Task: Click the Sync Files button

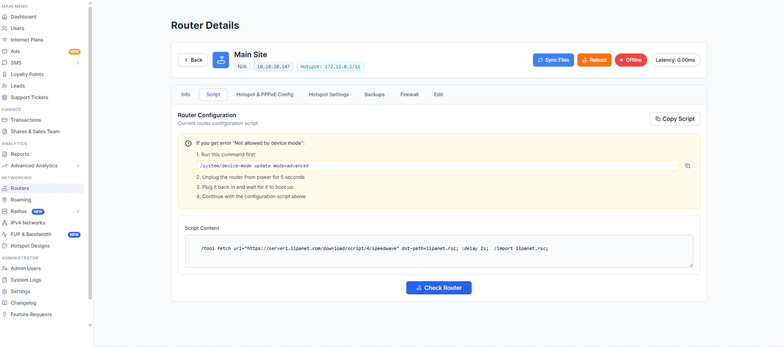Action: [554, 60]
